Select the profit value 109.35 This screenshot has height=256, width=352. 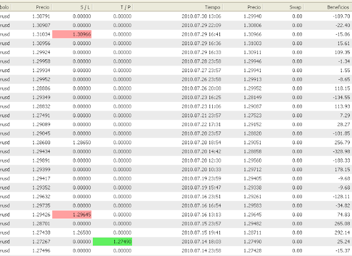coord(342,52)
